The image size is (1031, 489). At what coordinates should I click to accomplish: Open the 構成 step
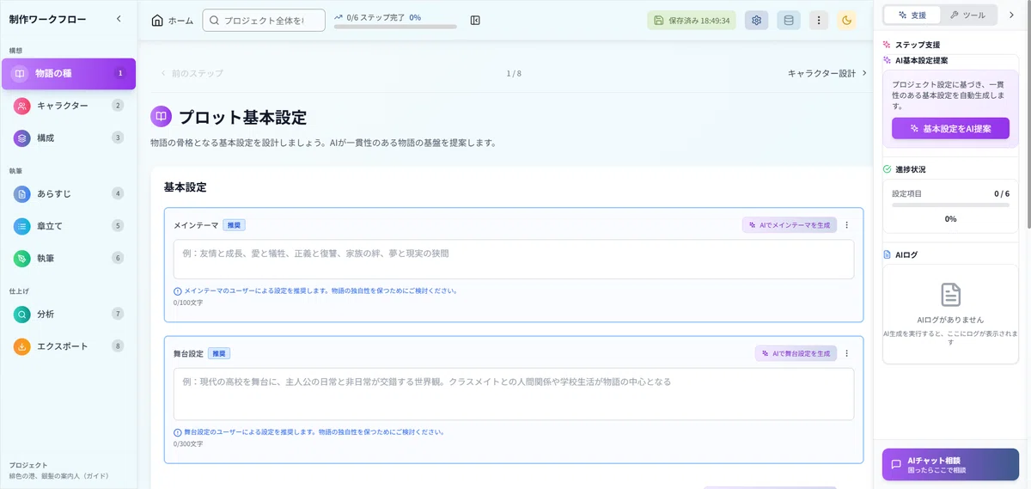click(x=69, y=138)
